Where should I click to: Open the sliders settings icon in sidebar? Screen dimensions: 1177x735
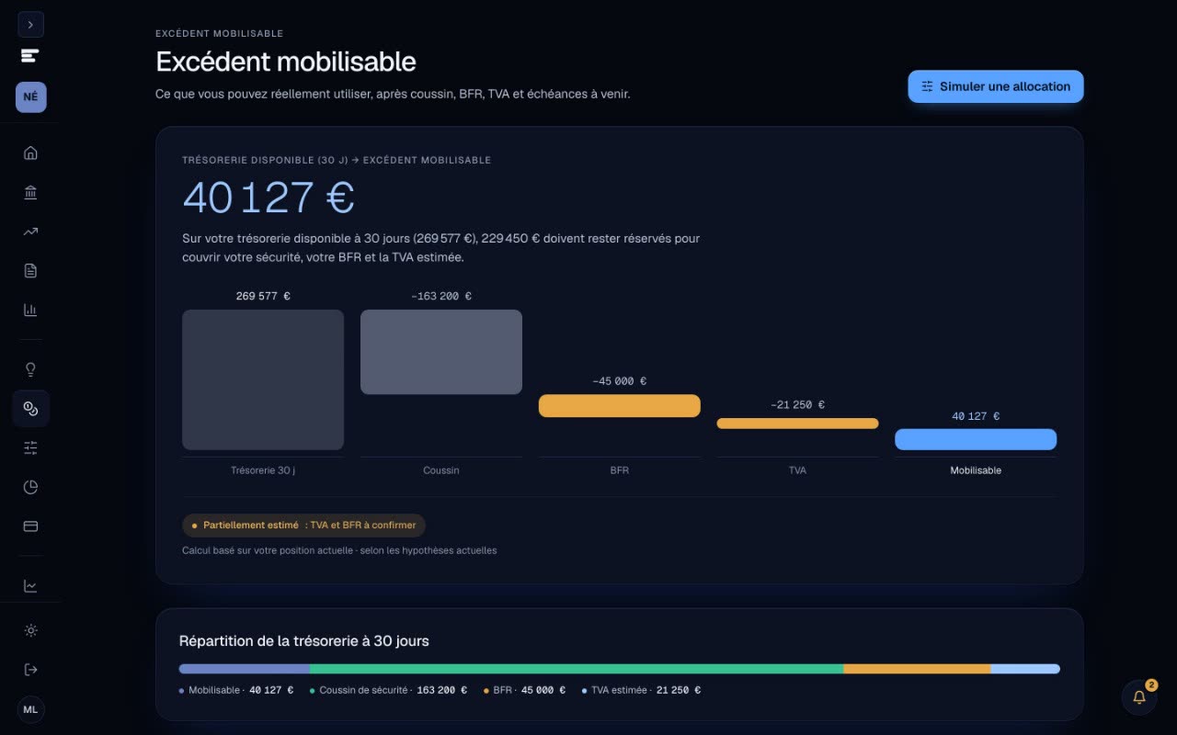[x=30, y=447]
